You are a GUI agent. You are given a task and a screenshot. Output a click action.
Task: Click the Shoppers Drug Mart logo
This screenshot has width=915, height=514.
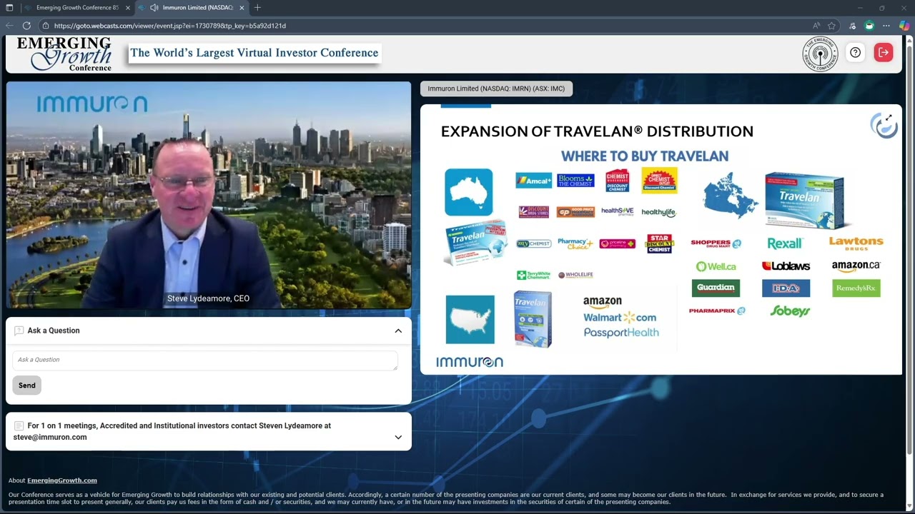716,243
